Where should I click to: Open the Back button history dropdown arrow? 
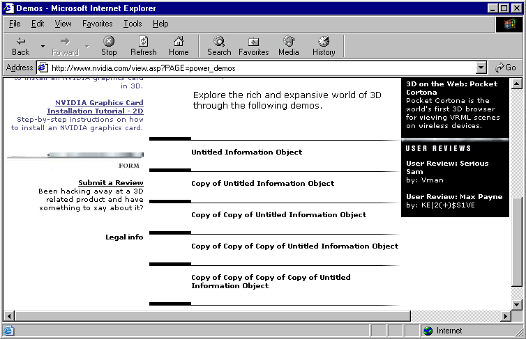click(x=43, y=46)
